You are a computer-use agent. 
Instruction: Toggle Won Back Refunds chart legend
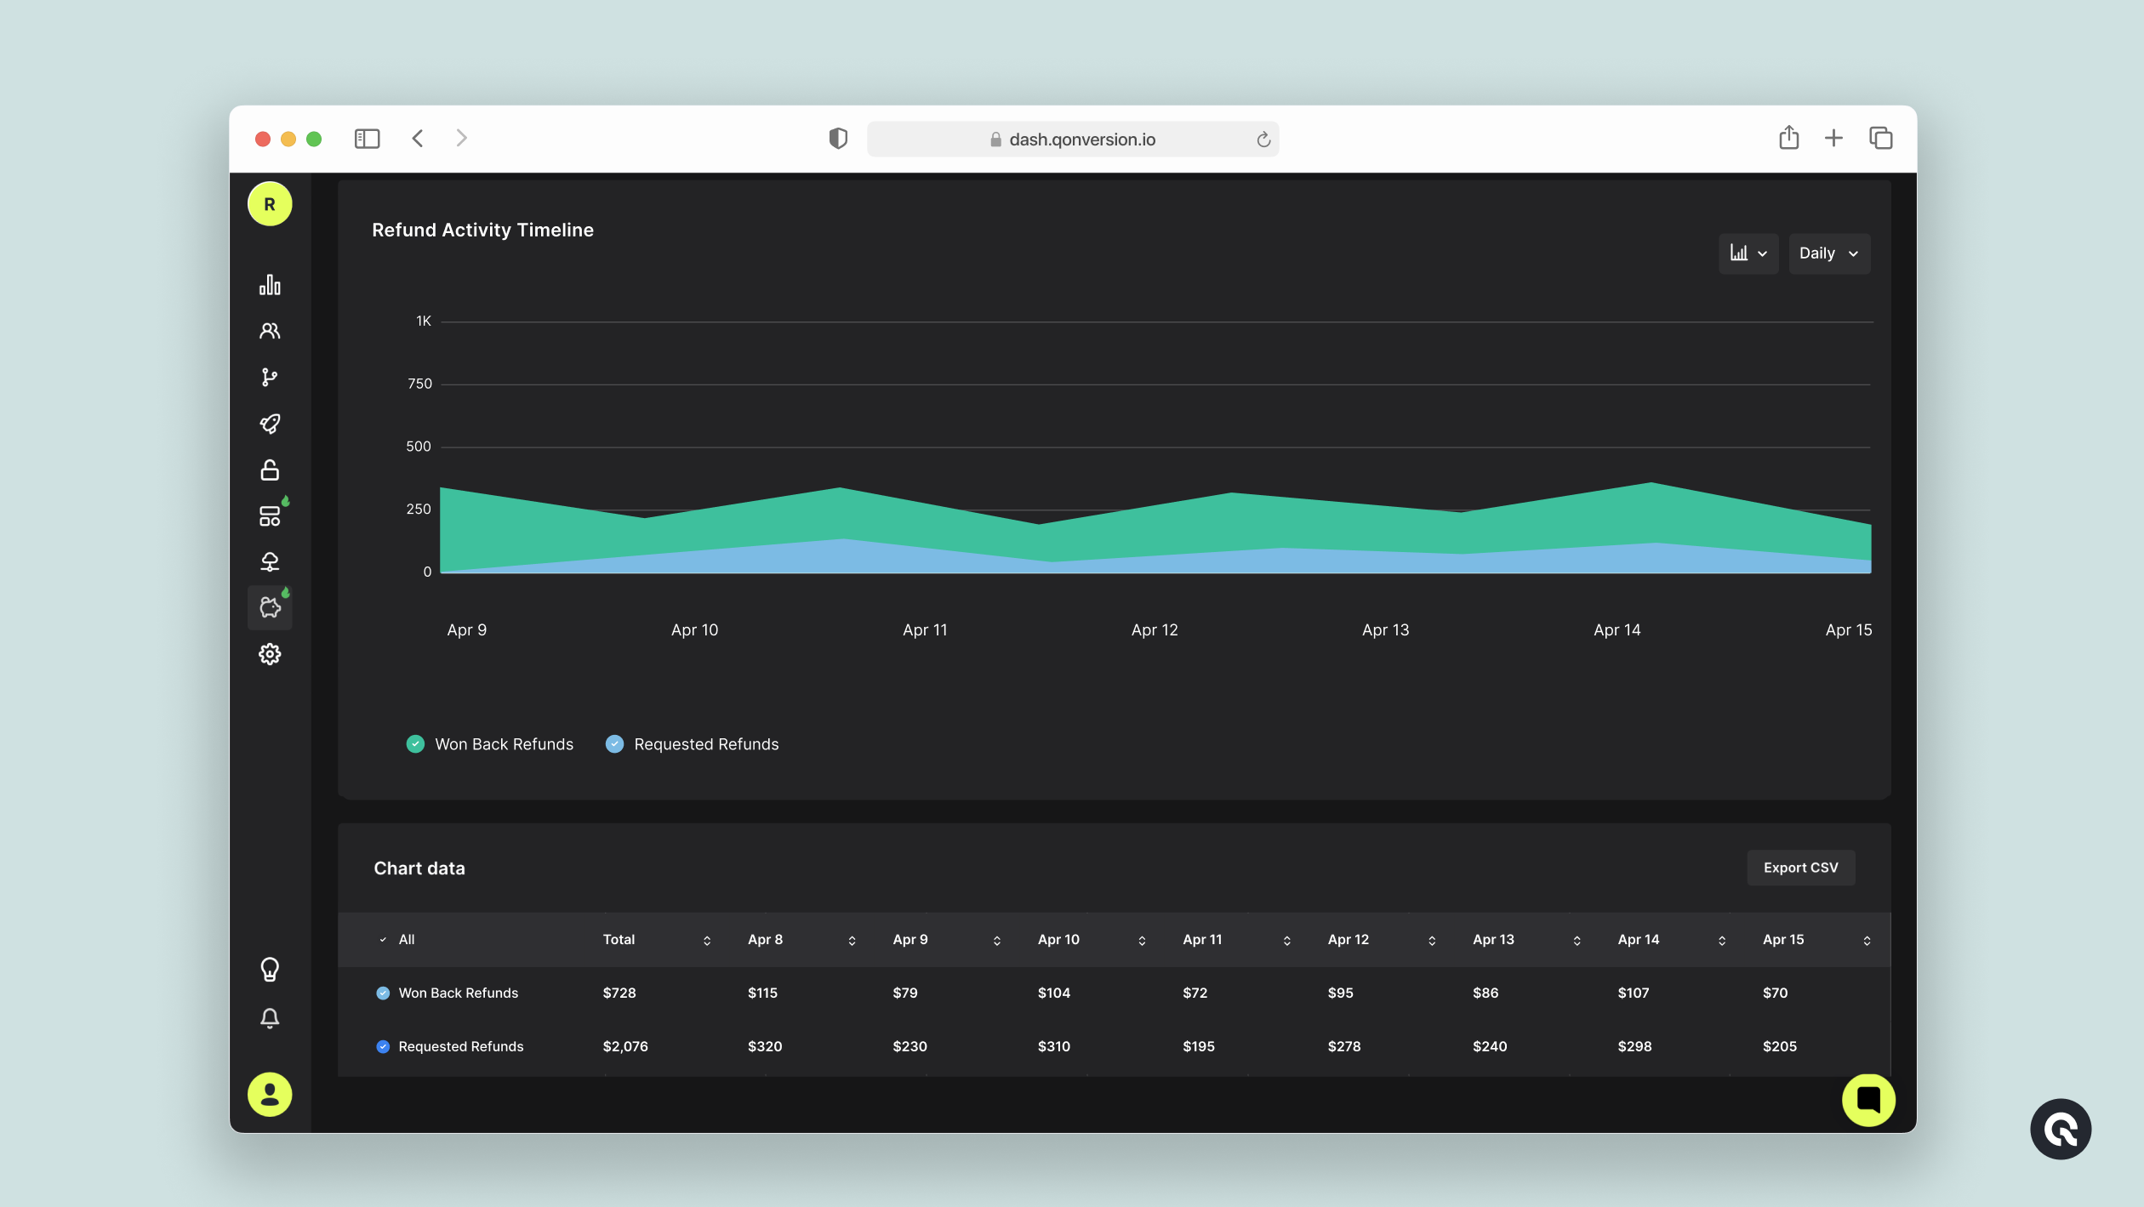(415, 744)
